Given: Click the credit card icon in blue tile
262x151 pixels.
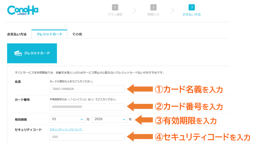Looking at the screenshot, I should [18, 53].
